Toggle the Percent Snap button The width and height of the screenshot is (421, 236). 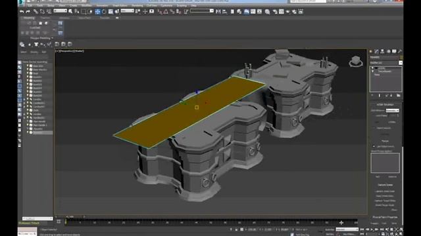click(172, 12)
